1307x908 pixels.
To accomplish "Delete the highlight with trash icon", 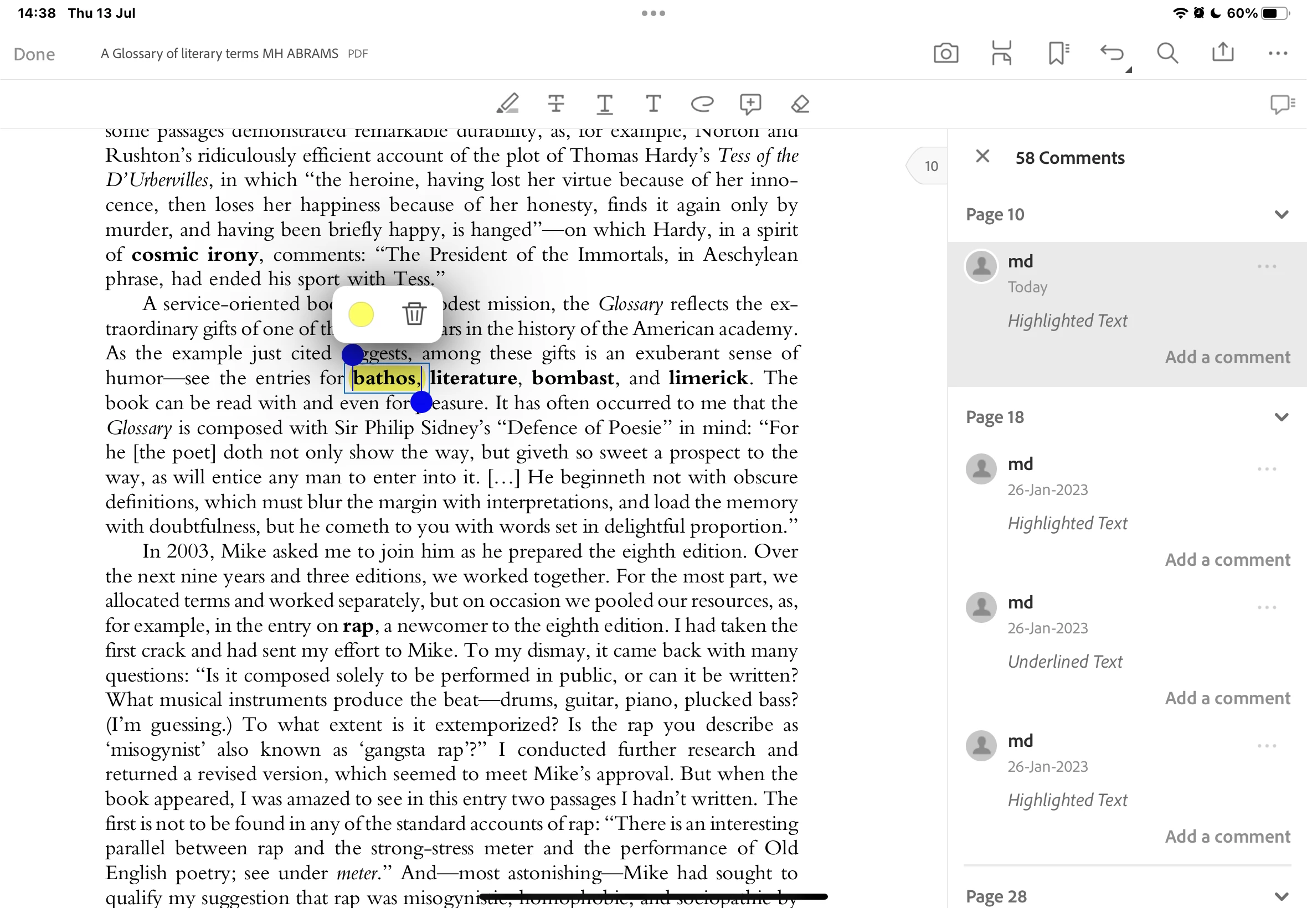I will pyautogui.click(x=414, y=313).
